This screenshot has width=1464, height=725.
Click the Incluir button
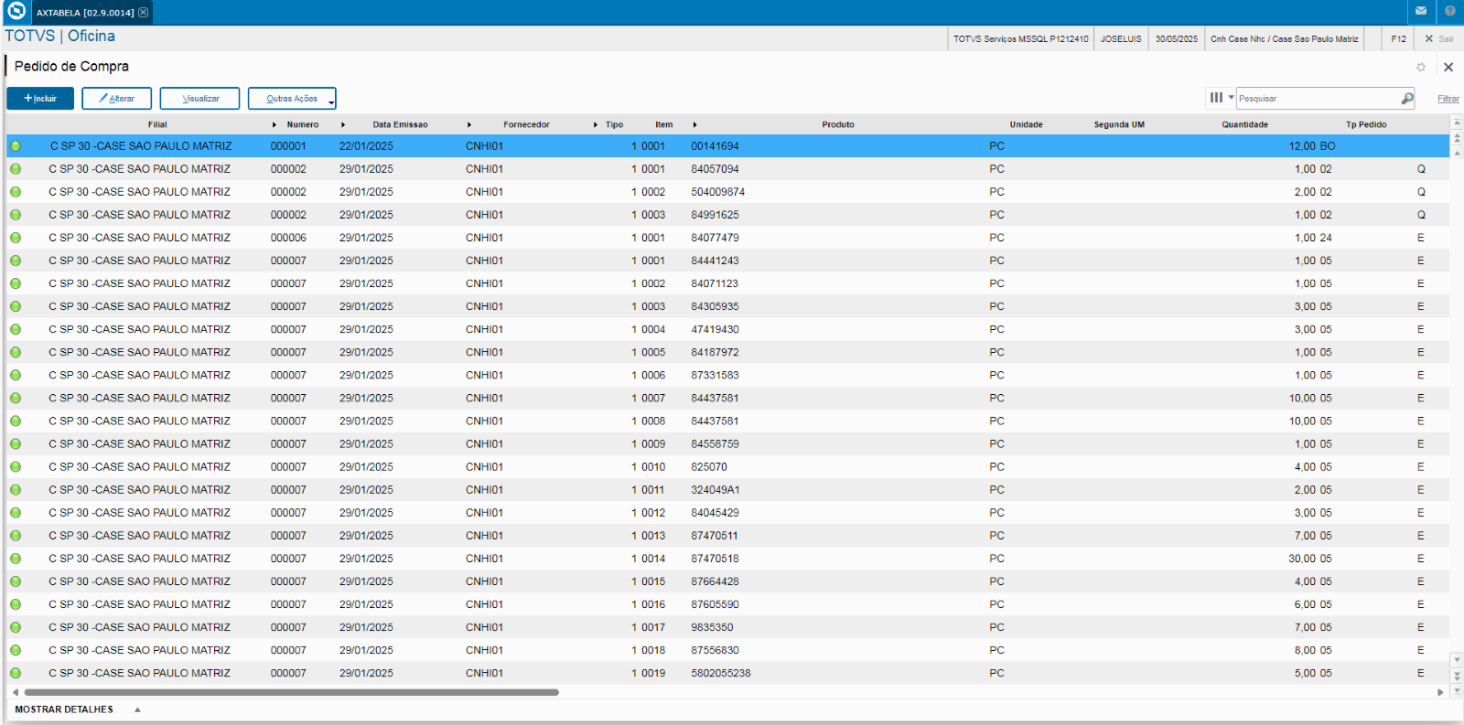click(x=40, y=98)
